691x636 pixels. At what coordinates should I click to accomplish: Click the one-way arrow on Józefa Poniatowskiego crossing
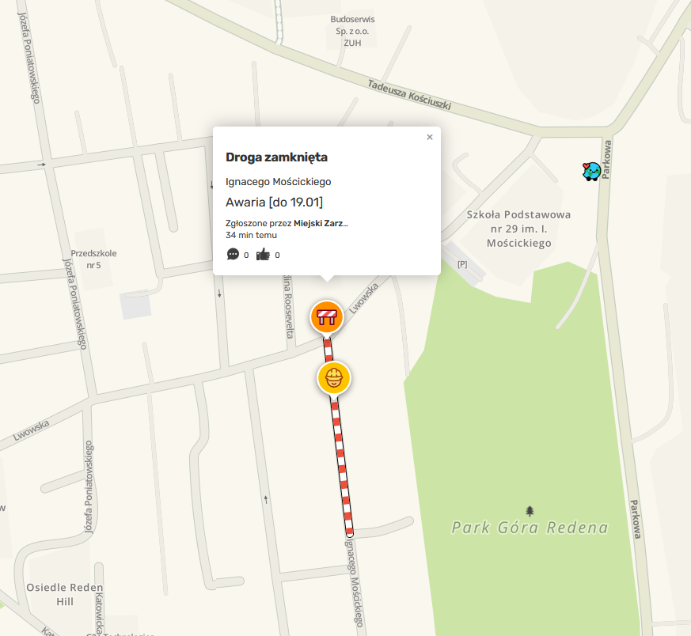(42, 165)
